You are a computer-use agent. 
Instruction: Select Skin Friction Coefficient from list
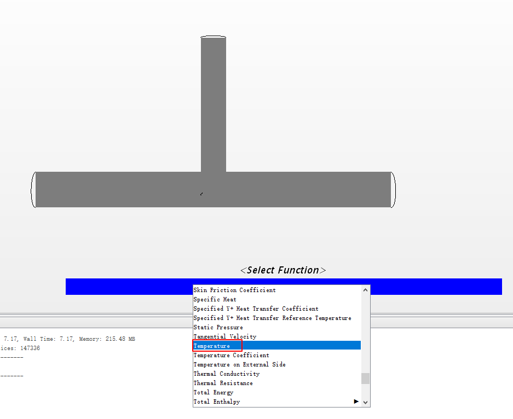277,290
